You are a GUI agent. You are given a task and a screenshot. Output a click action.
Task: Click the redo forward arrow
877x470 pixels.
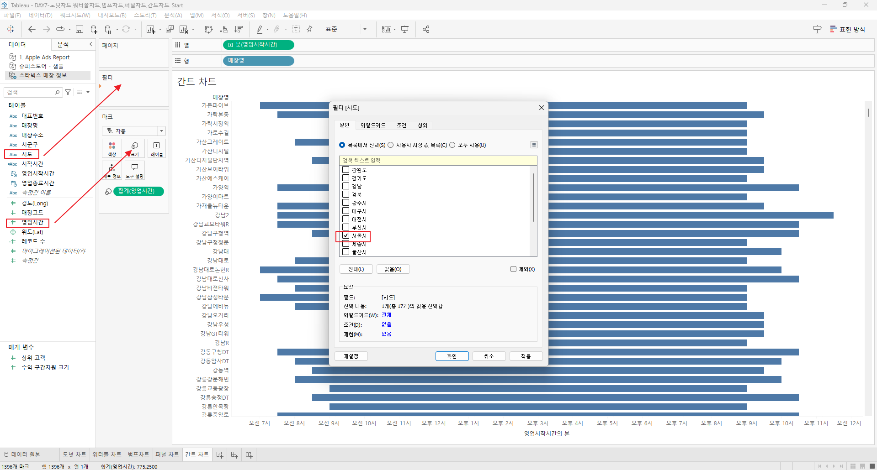tap(47, 29)
